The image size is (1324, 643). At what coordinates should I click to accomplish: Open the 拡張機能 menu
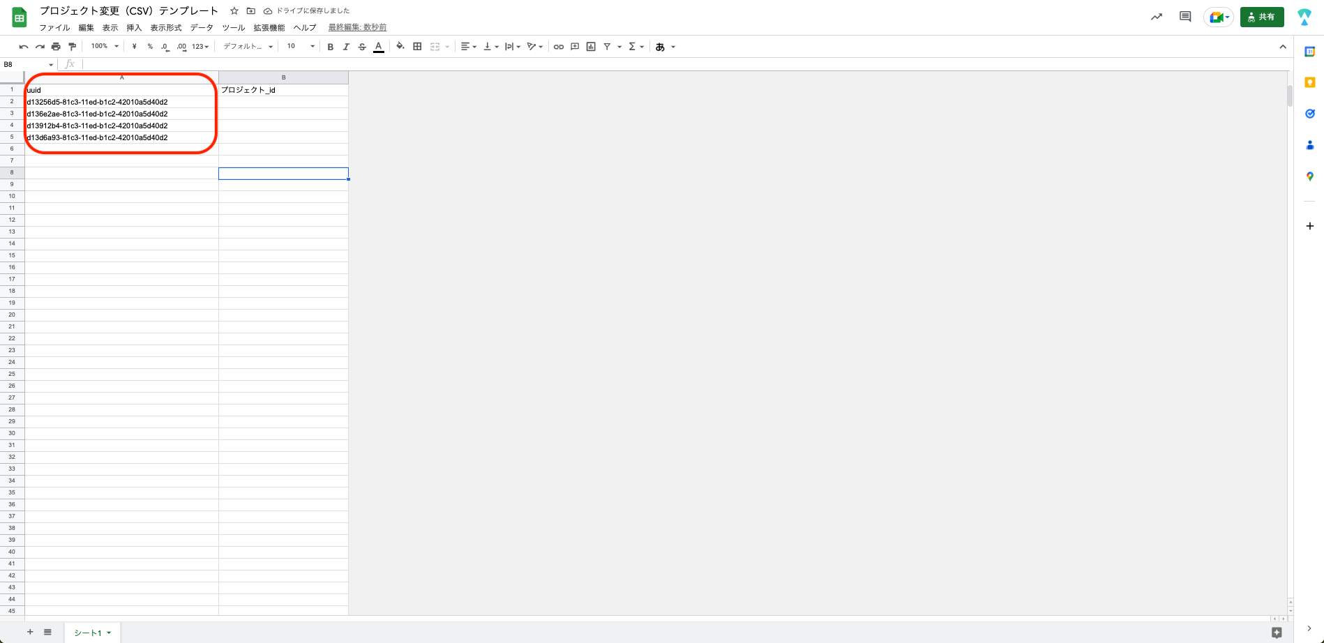pyautogui.click(x=269, y=28)
